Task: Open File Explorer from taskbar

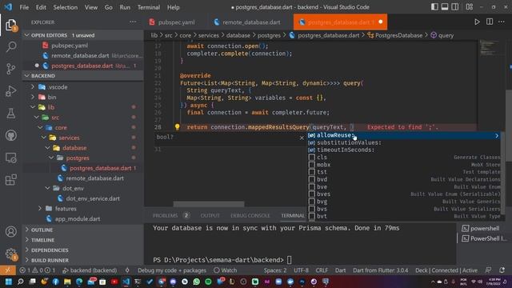Action: [67, 282]
